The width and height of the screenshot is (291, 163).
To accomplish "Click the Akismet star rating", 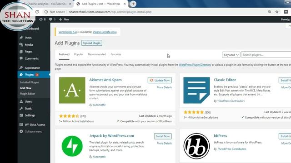I will tap(69, 116).
